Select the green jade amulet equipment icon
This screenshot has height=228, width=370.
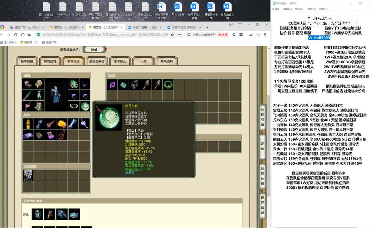tap(85, 106)
